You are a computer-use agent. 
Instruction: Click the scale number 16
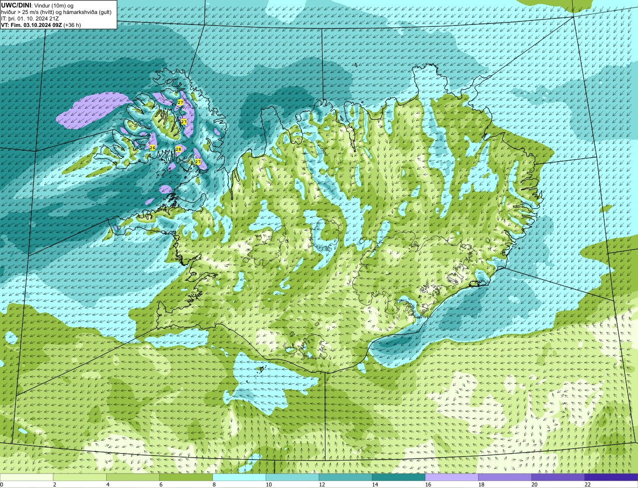coord(428,485)
